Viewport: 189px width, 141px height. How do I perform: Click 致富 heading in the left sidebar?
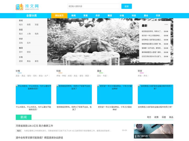pos(21,30)
